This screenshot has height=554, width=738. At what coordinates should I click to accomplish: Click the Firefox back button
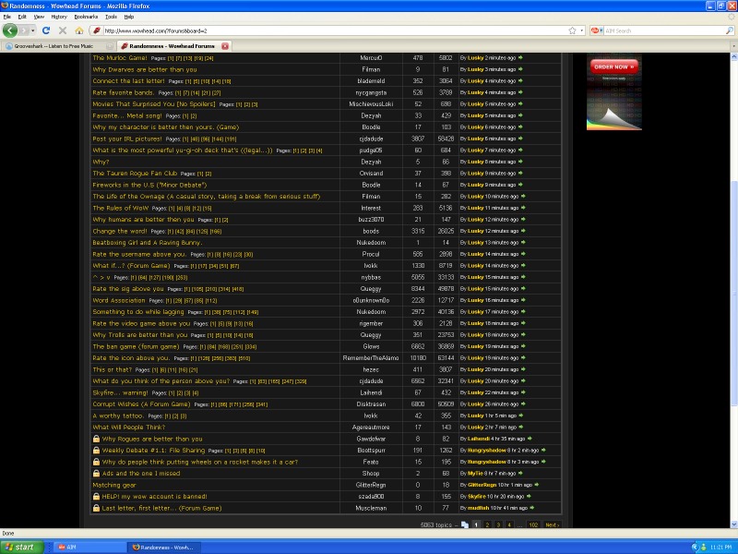pyautogui.click(x=10, y=30)
